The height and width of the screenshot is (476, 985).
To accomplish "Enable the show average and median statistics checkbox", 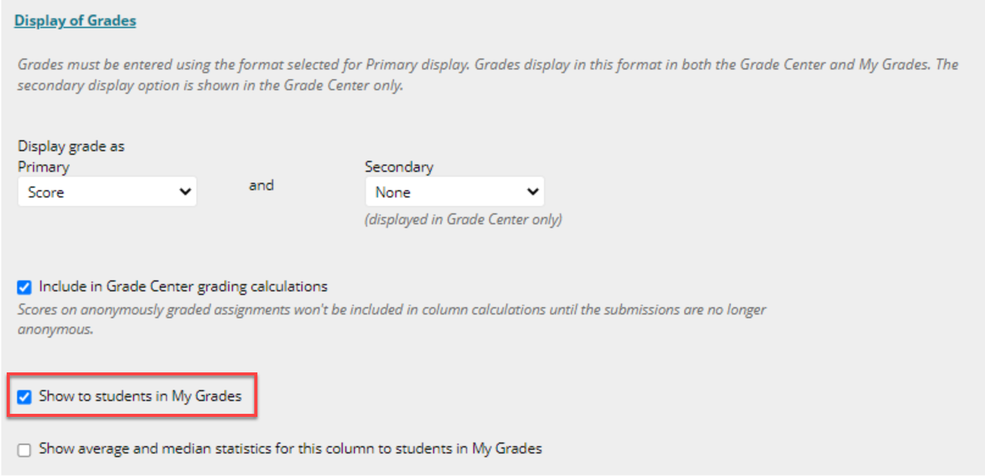I will click(x=24, y=450).
